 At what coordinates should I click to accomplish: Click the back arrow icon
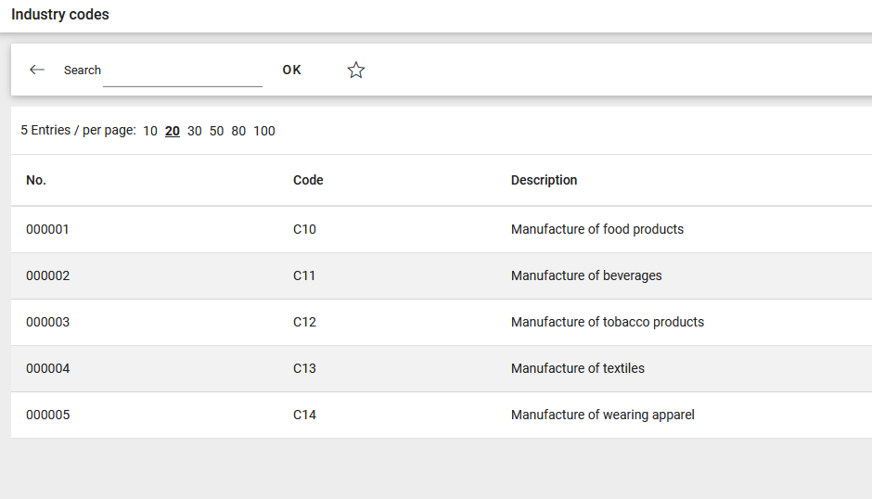point(37,70)
